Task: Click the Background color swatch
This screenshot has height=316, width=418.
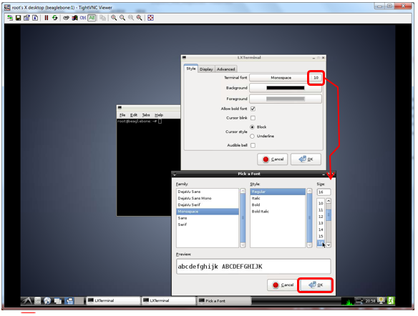Action: click(286, 88)
